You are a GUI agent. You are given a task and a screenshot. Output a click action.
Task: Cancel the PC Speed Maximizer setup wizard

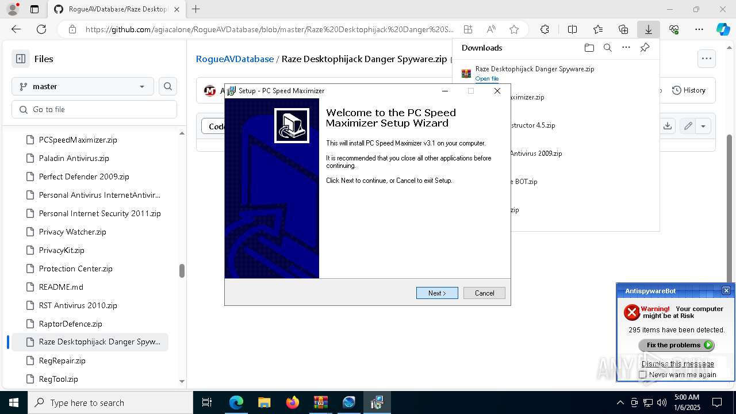(x=484, y=293)
